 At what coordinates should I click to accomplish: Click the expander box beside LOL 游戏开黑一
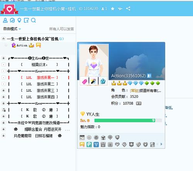tap(3, 77)
